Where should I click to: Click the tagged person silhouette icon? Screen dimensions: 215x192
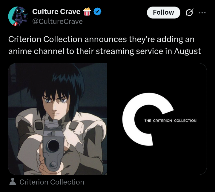13,182
